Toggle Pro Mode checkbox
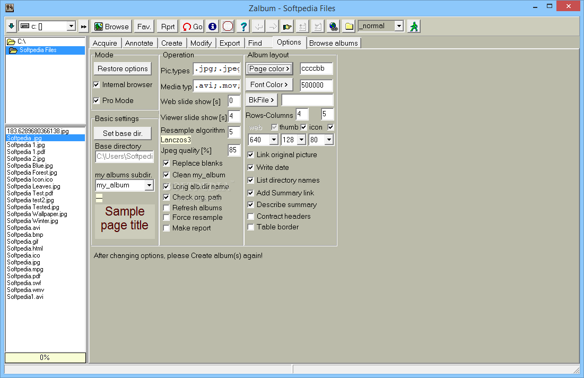This screenshot has width=584, height=378. (97, 101)
